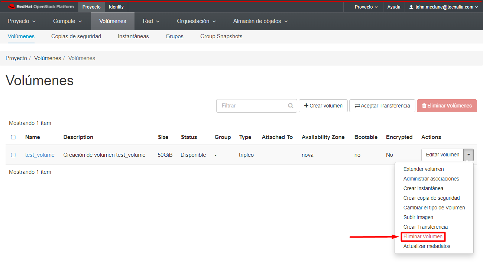Choose Crear instantánea in the dropdown list
483x265 pixels.
coord(423,188)
